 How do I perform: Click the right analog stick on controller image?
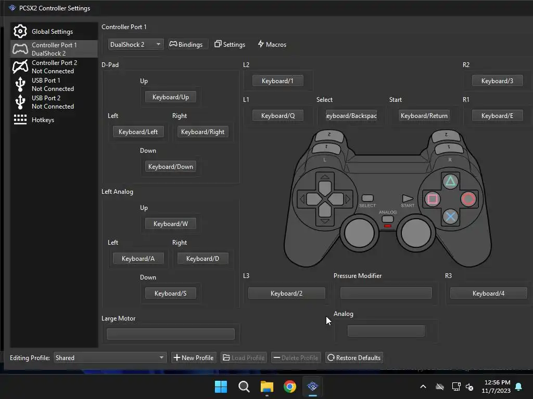point(416,233)
